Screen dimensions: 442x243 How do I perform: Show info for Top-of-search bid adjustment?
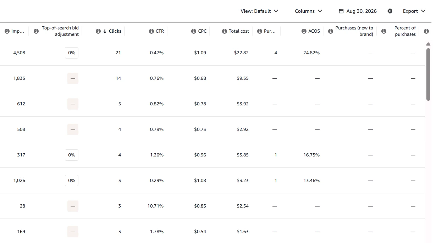coord(36,31)
